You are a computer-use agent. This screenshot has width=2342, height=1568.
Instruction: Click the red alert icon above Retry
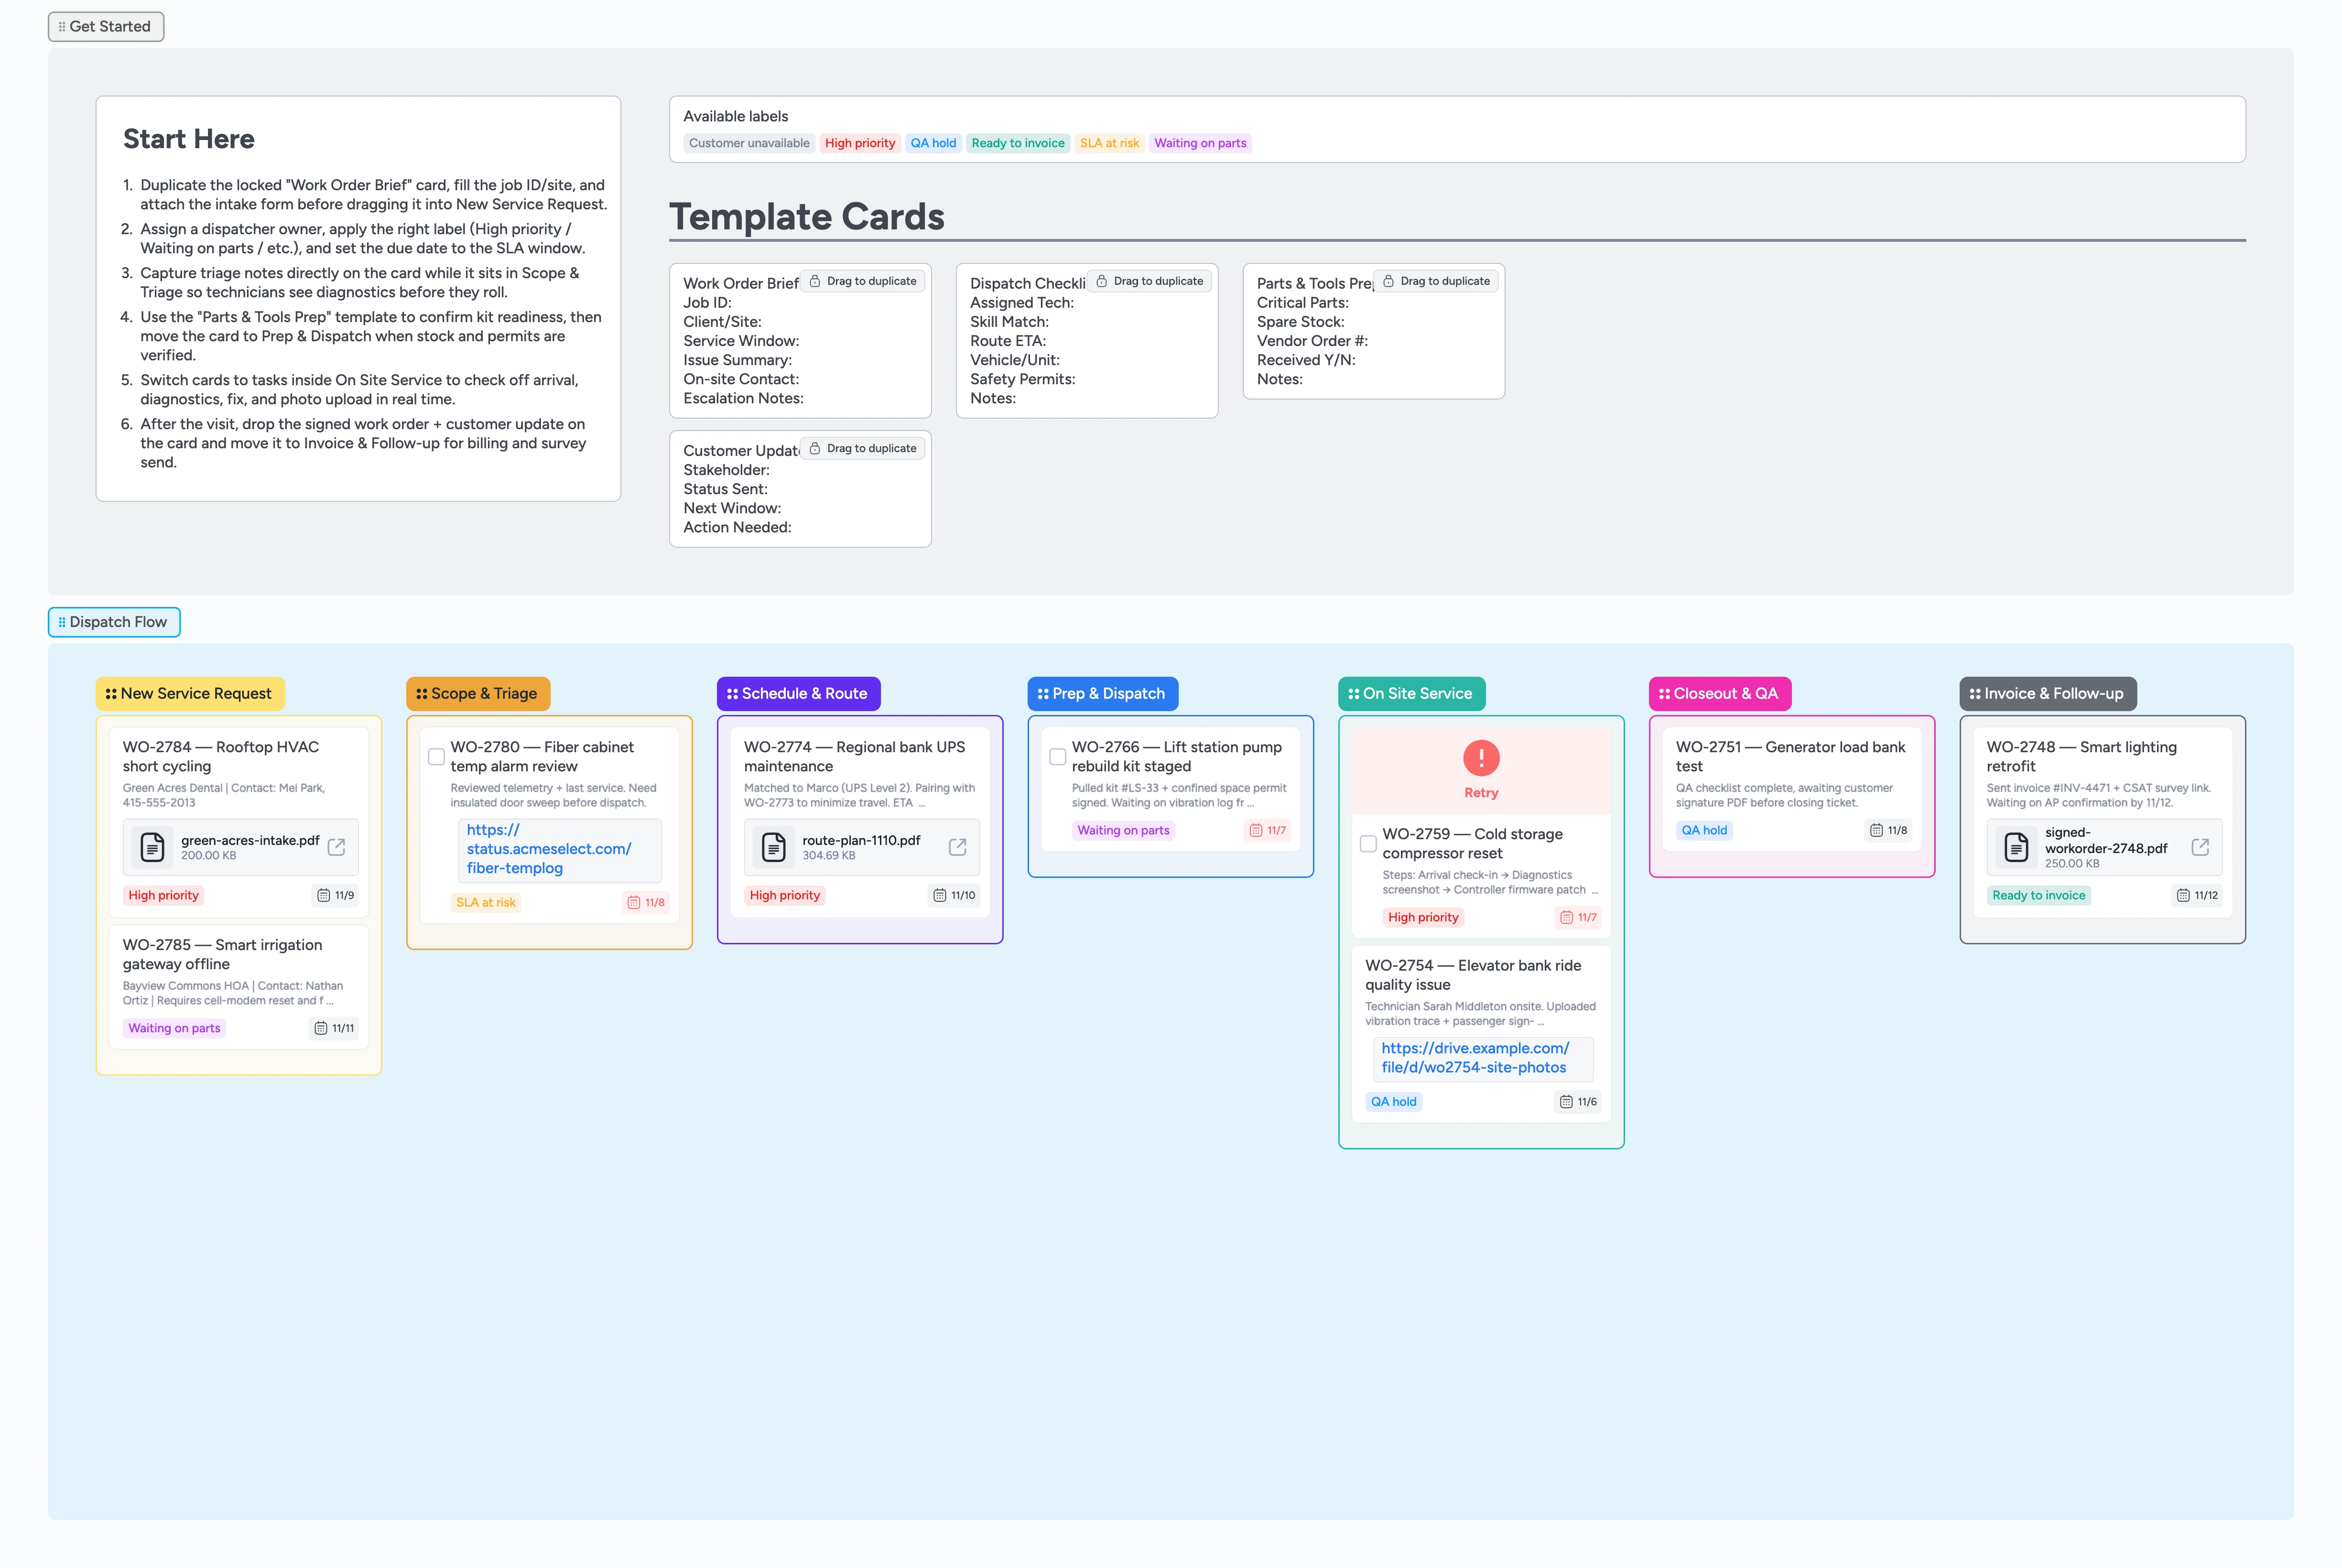point(1481,759)
